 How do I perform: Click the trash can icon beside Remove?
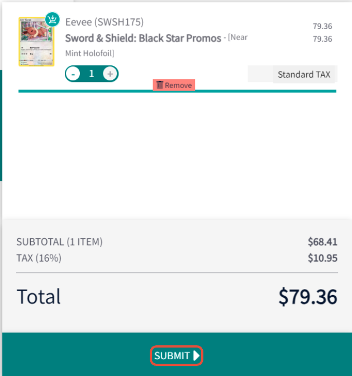160,85
